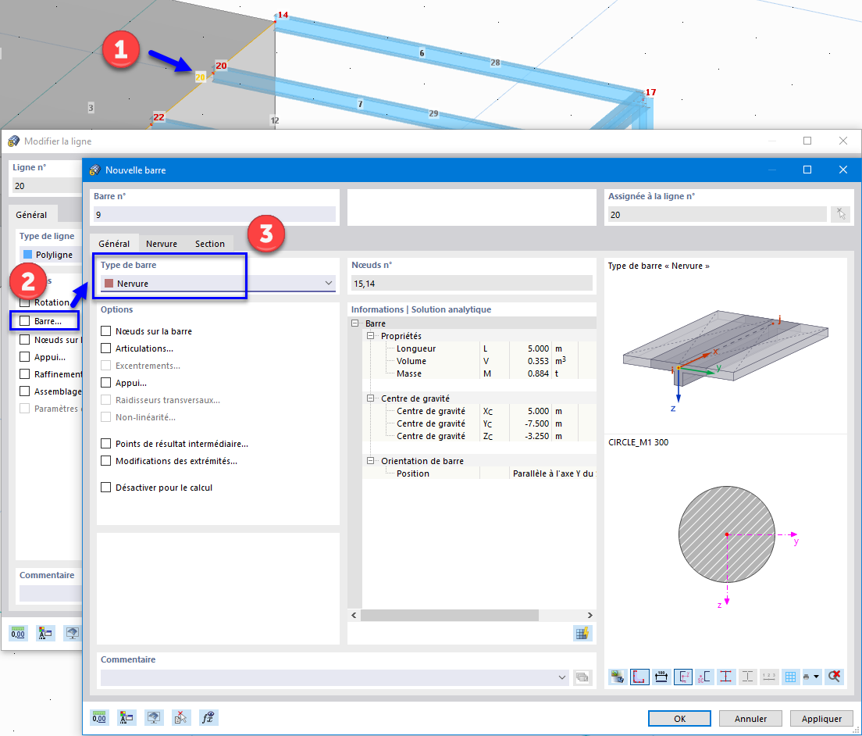Toggle section dimensions icon with 100 label
The image size is (862, 736).
[661, 677]
